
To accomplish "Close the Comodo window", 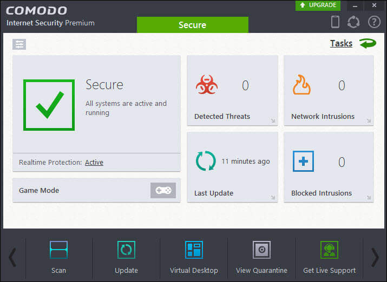I will (x=375, y=5).
